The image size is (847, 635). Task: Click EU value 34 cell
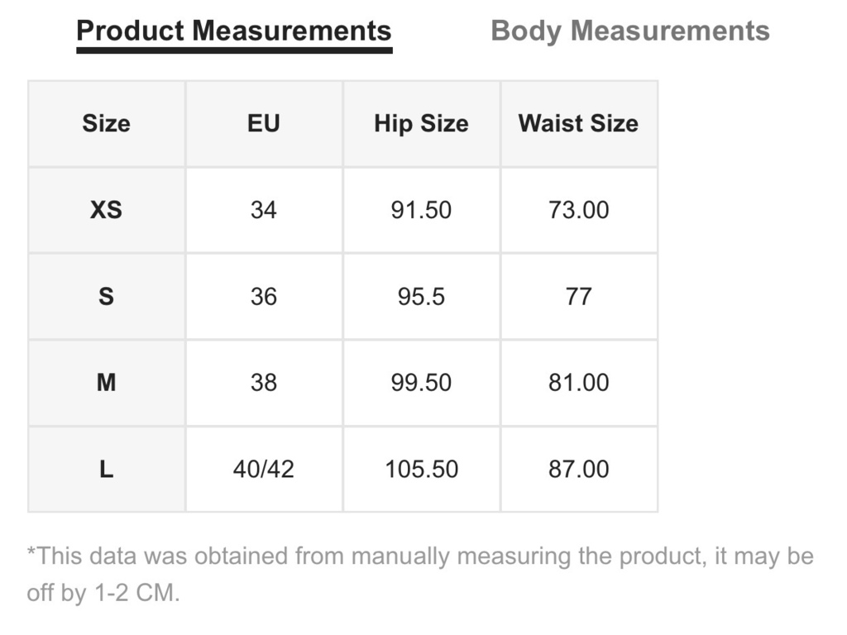coord(264,210)
